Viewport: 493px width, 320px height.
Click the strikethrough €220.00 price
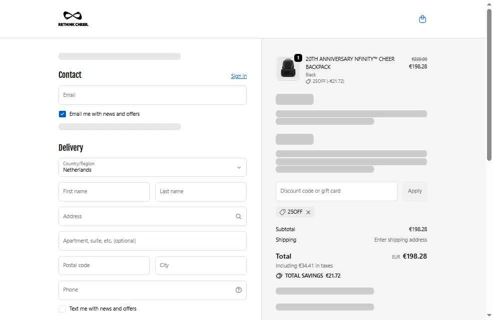pyautogui.click(x=419, y=59)
